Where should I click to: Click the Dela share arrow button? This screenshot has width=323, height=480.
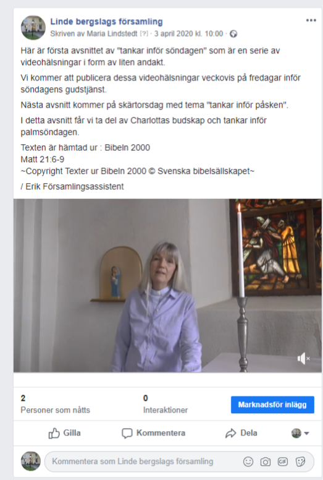(x=241, y=433)
